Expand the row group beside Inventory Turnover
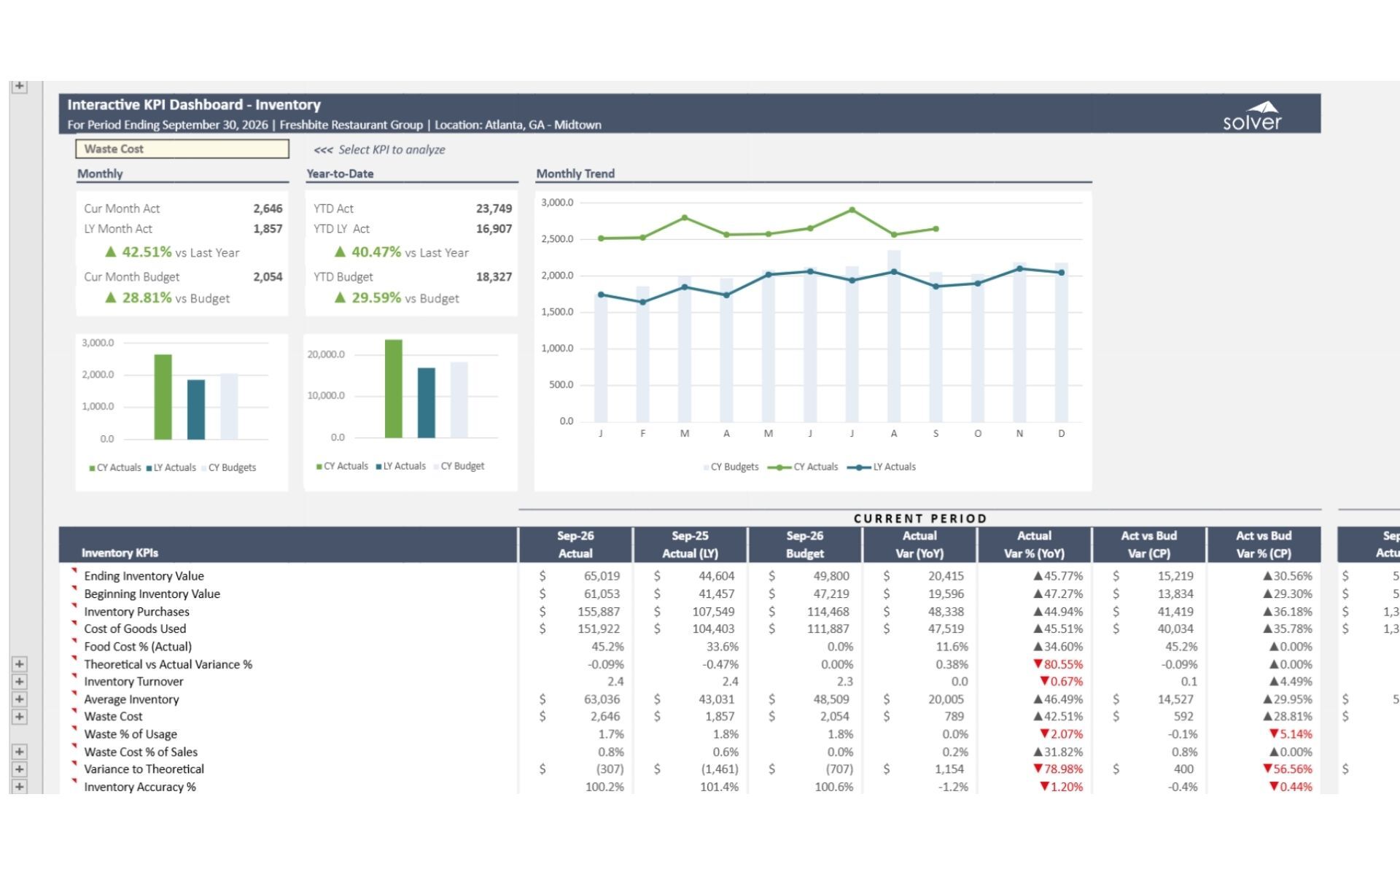This screenshot has height=875, width=1400. pyautogui.click(x=20, y=682)
